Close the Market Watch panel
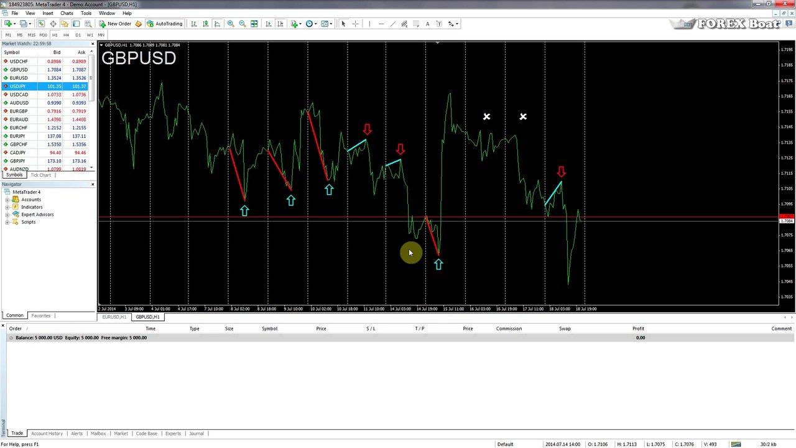Image resolution: width=796 pixels, height=448 pixels. click(93, 44)
